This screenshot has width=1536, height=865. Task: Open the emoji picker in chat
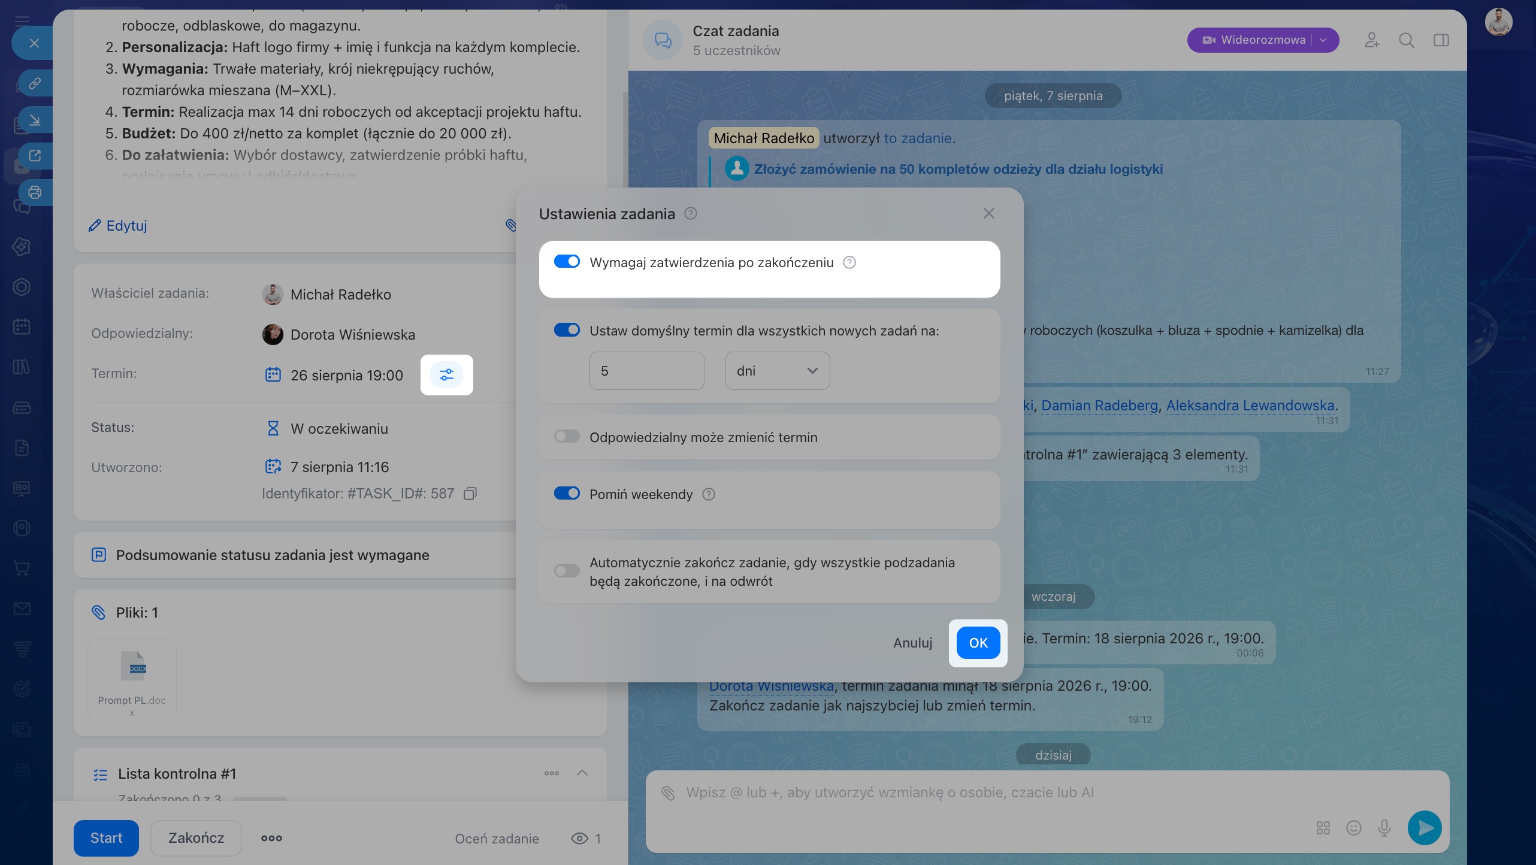1354,828
